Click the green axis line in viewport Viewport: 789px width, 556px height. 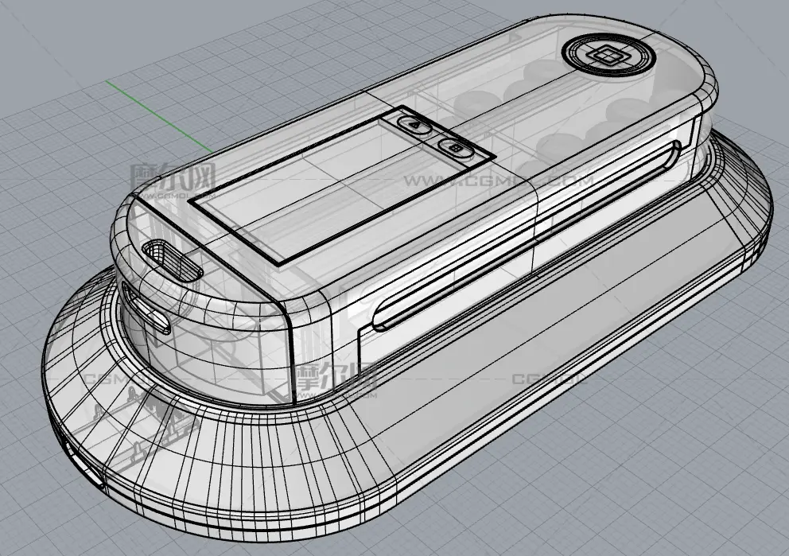[x=159, y=117]
